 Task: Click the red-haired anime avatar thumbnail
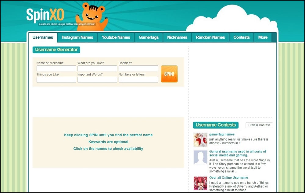(x=200, y=183)
